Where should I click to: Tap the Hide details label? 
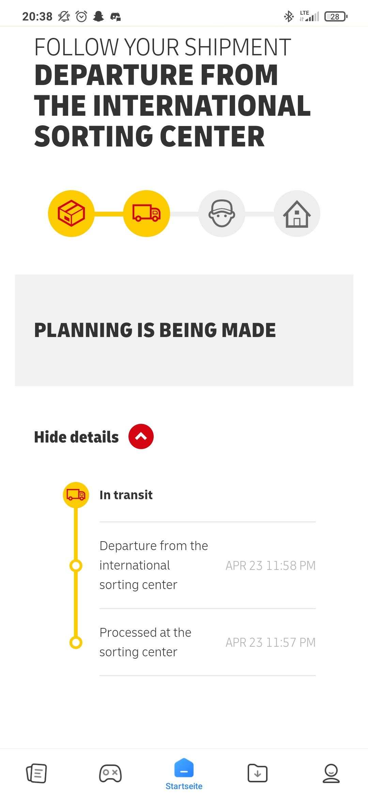76,437
